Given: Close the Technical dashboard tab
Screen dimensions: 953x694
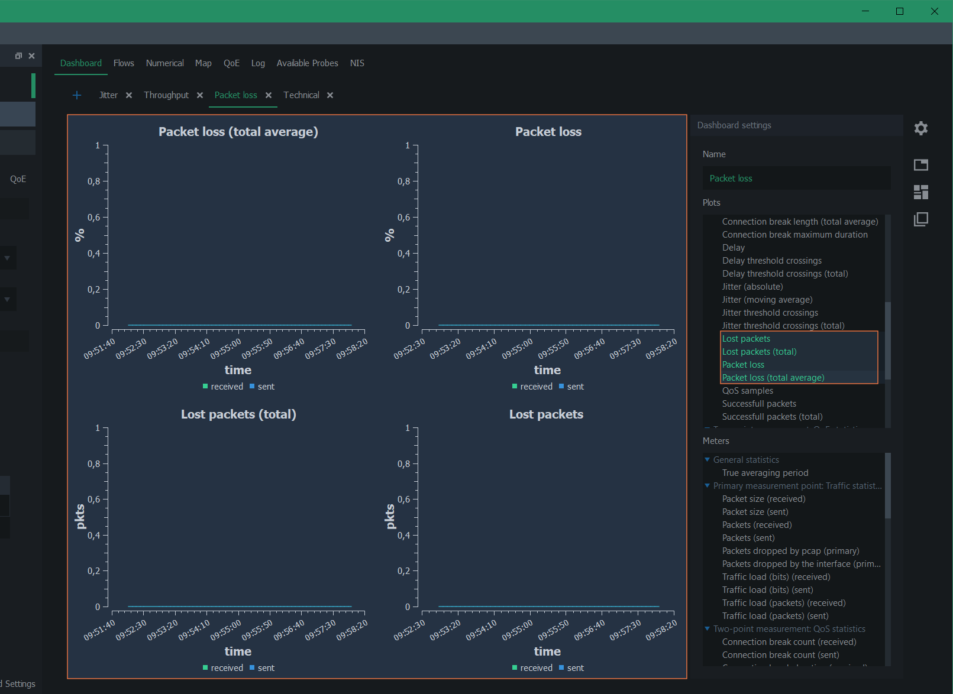Looking at the screenshot, I should pyautogui.click(x=330, y=95).
